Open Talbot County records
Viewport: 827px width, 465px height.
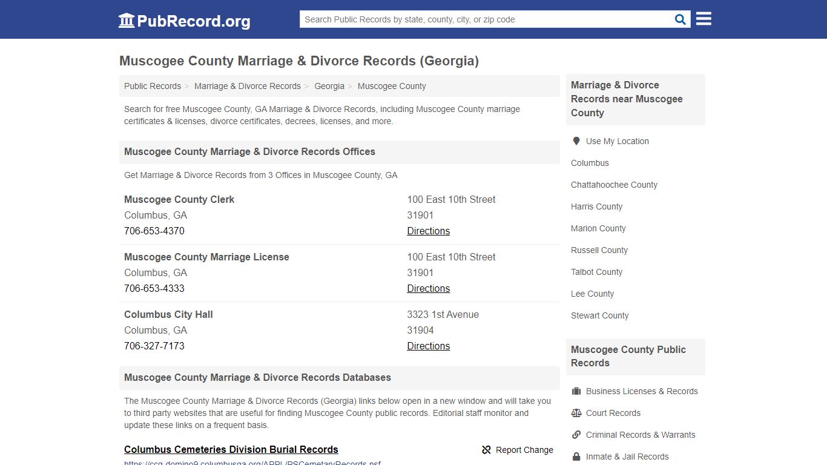[x=596, y=272]
